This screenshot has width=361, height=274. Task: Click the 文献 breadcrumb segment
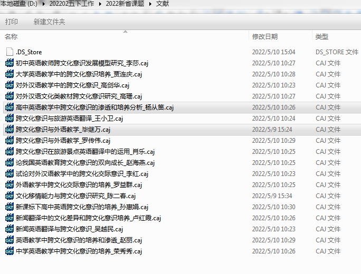[x=163, y=4]
